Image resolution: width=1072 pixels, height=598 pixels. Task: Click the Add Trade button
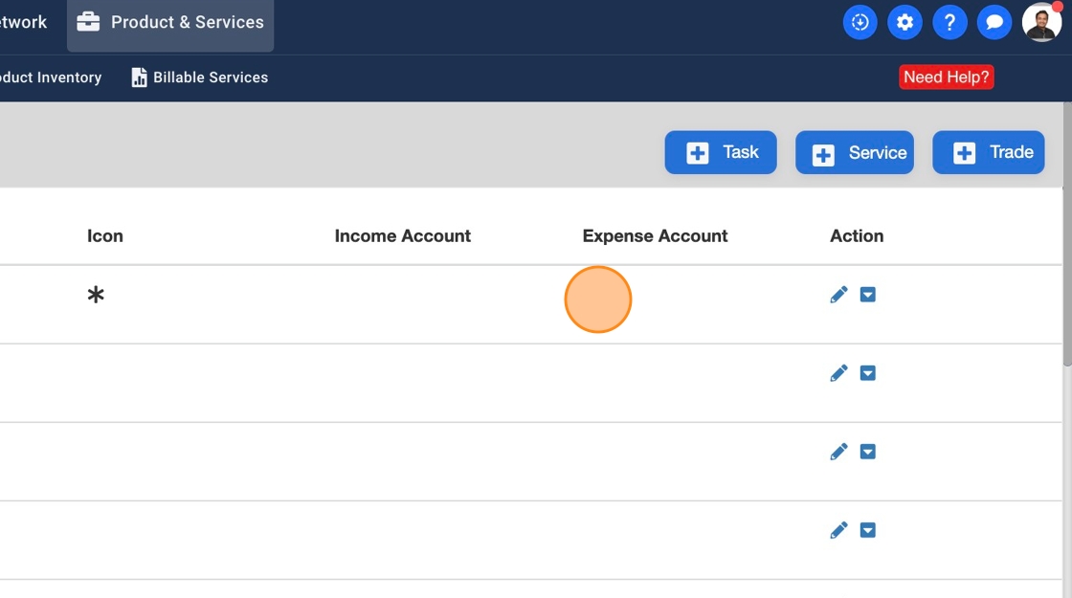pos(989,152)
